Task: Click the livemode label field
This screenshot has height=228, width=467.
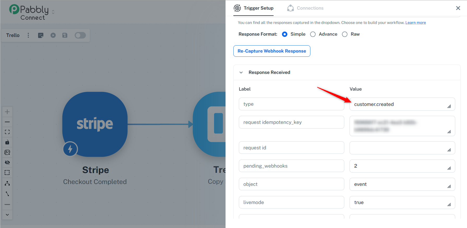Action: [292, 202]
